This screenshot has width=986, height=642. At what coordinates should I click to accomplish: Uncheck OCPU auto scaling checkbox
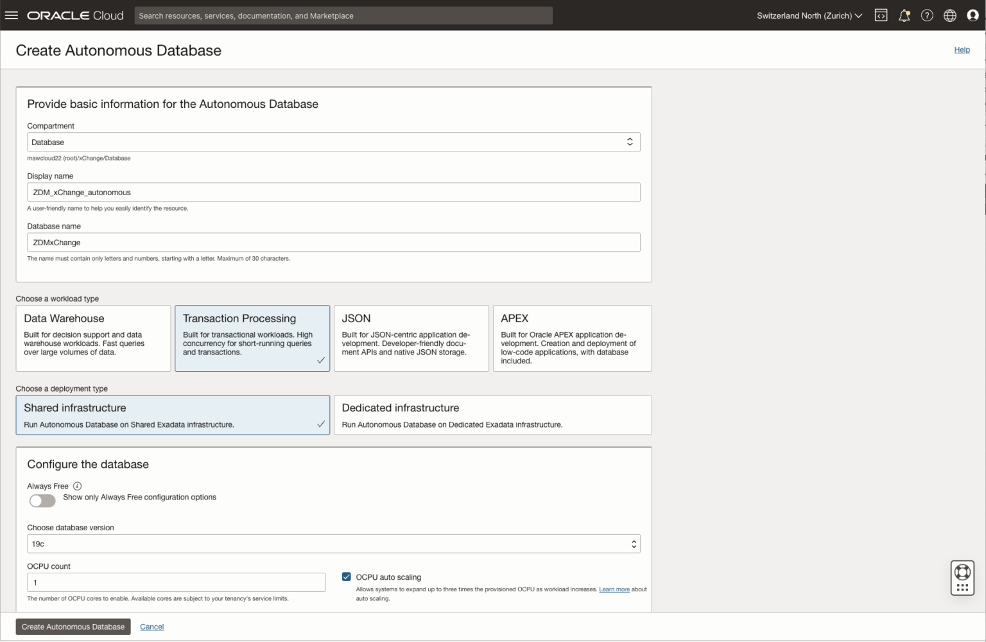coord(347,577)
